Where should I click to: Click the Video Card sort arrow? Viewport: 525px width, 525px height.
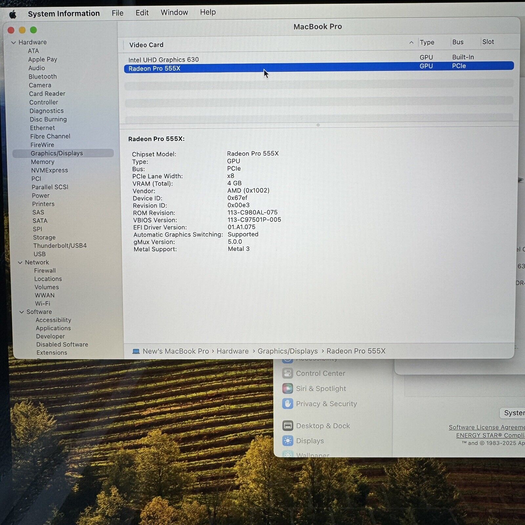[411, 43]
